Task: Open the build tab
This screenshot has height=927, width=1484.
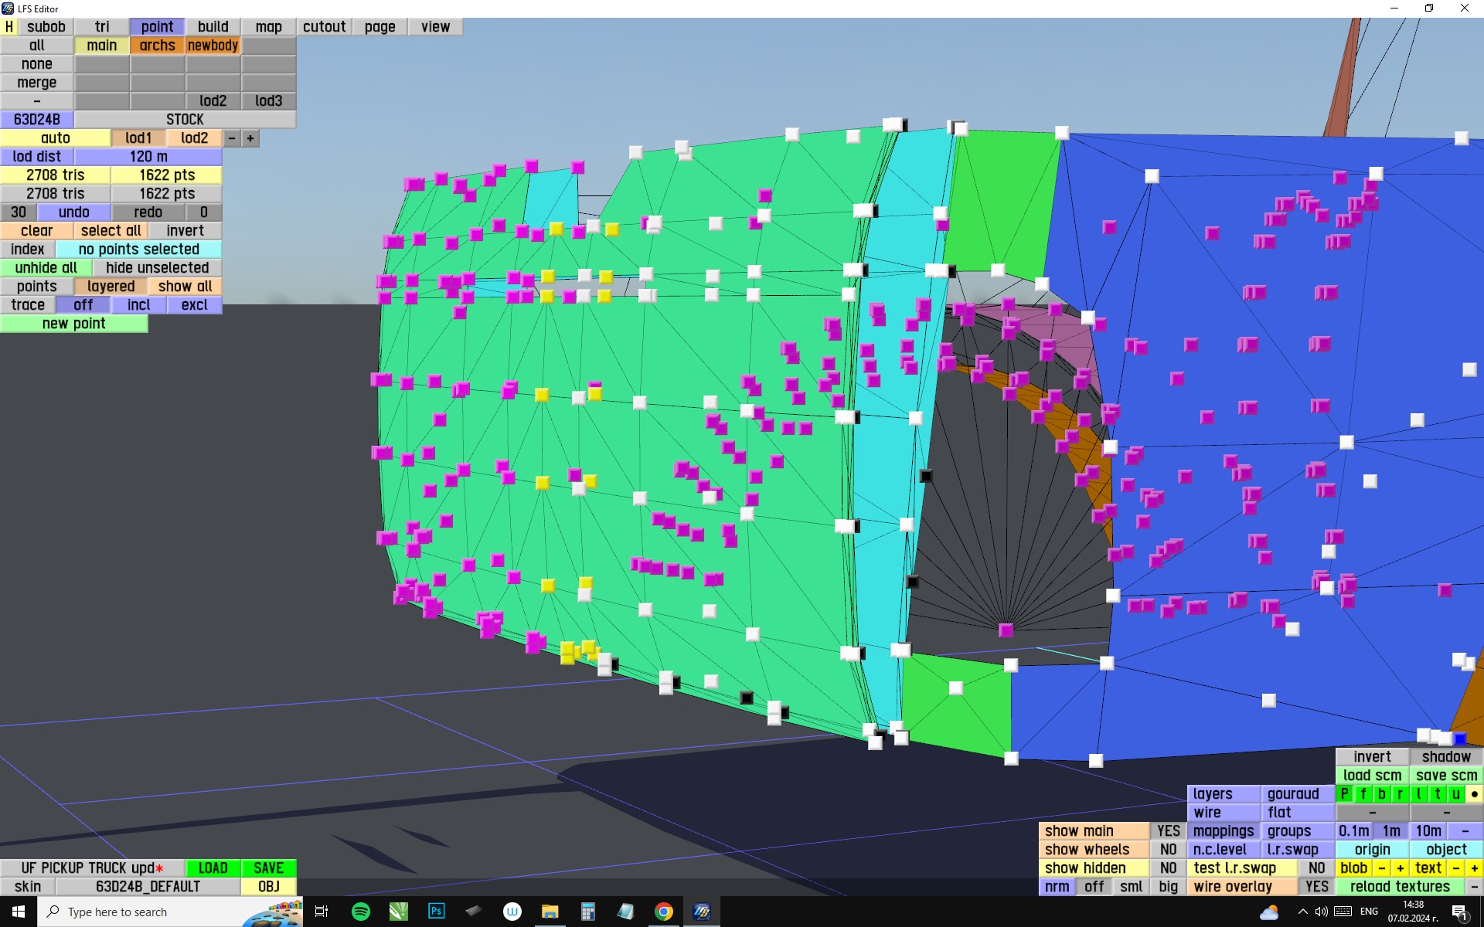Action: pyautogui.click(x=213, y=26)
